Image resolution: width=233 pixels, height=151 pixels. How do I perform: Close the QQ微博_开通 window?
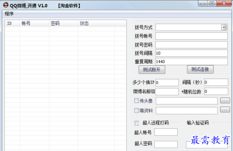224,3
